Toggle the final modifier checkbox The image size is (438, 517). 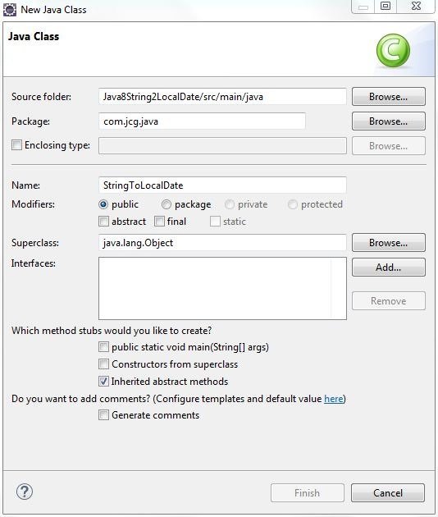pyautogui.click(x=159, y=222)
